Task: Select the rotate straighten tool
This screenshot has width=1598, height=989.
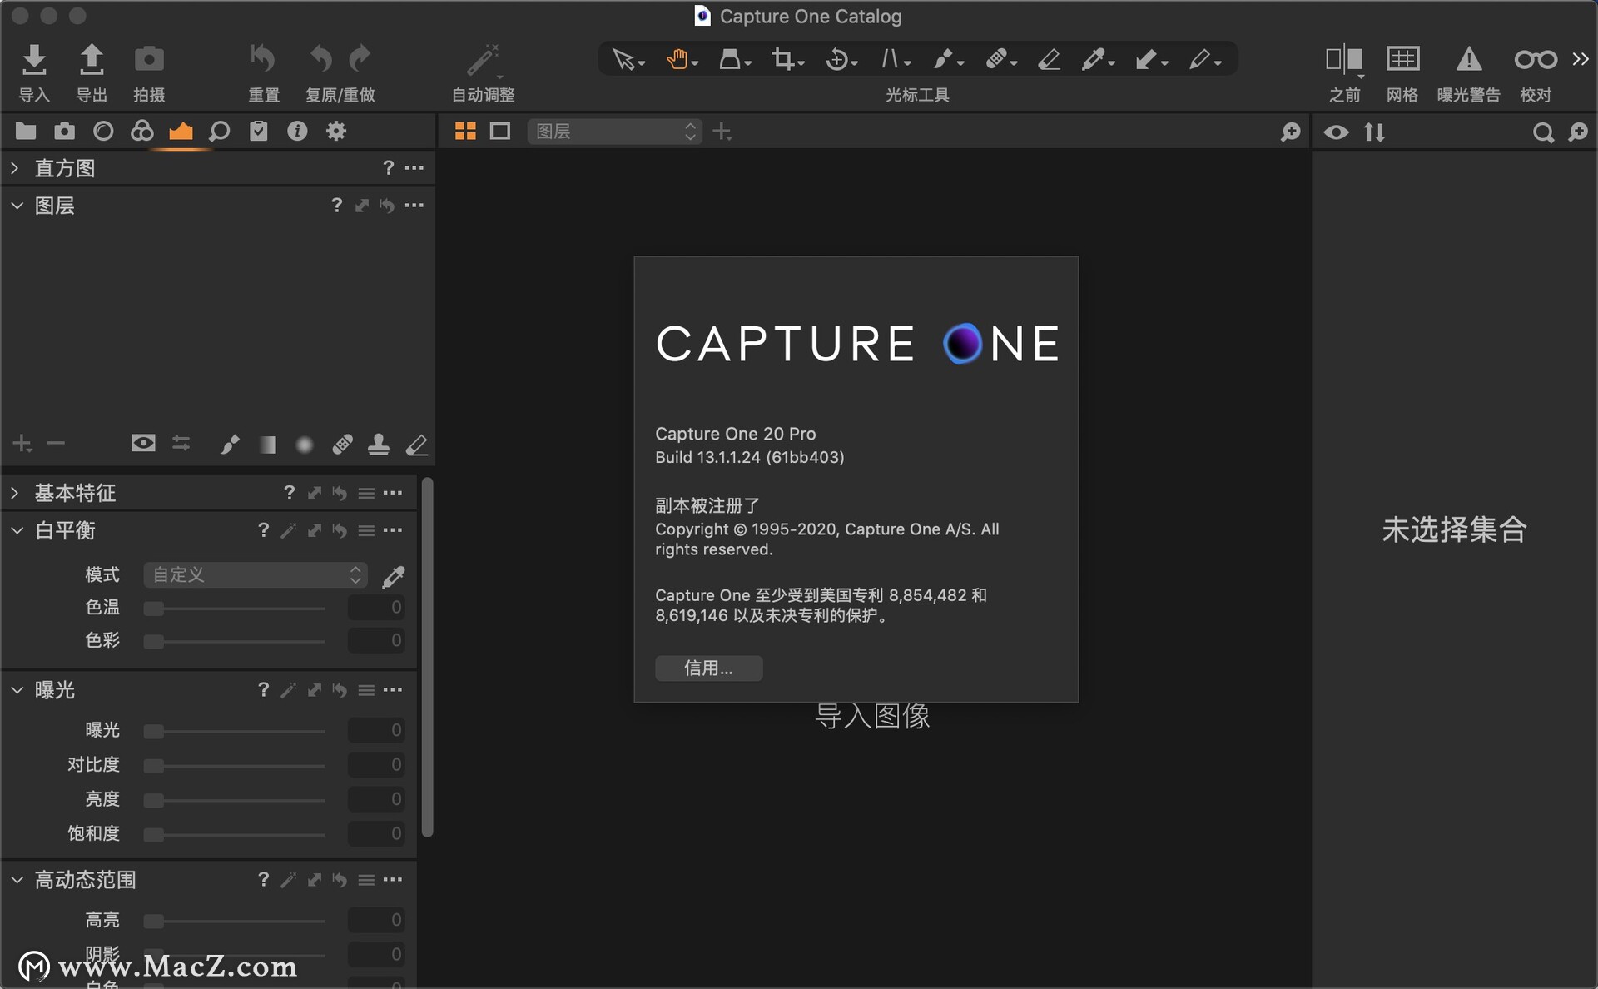Action: [x=841, y=59]
